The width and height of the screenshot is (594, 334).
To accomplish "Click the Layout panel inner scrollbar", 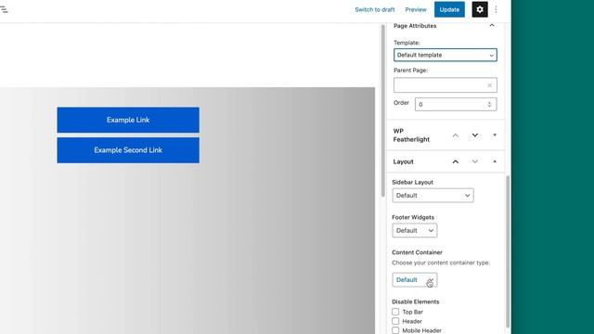I will pos(508,251).
